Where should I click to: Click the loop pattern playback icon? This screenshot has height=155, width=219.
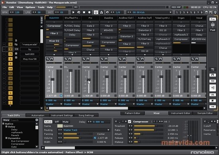(x=78, y=12)
